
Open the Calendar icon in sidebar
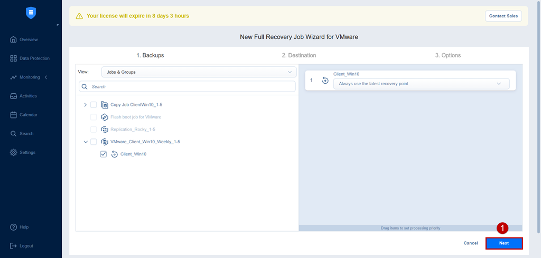pos(13,115)
